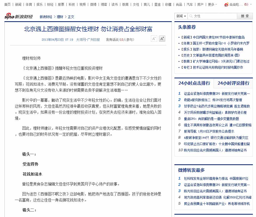
Task: Open 财经 in the top navigation
Action: (50, 4)
